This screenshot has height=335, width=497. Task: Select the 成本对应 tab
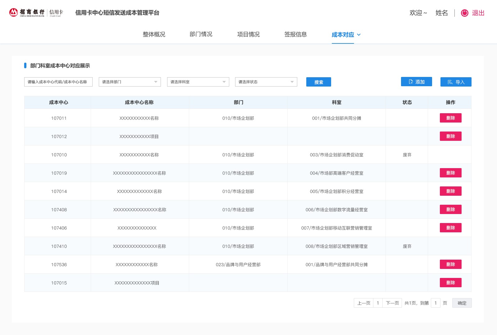click(x=343, y=35)
